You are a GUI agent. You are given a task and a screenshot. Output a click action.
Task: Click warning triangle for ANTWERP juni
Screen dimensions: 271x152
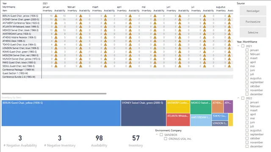tap(180, 23)
